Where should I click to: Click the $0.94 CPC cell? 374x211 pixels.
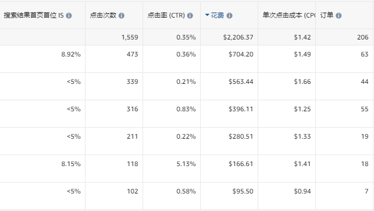[287, 196]
